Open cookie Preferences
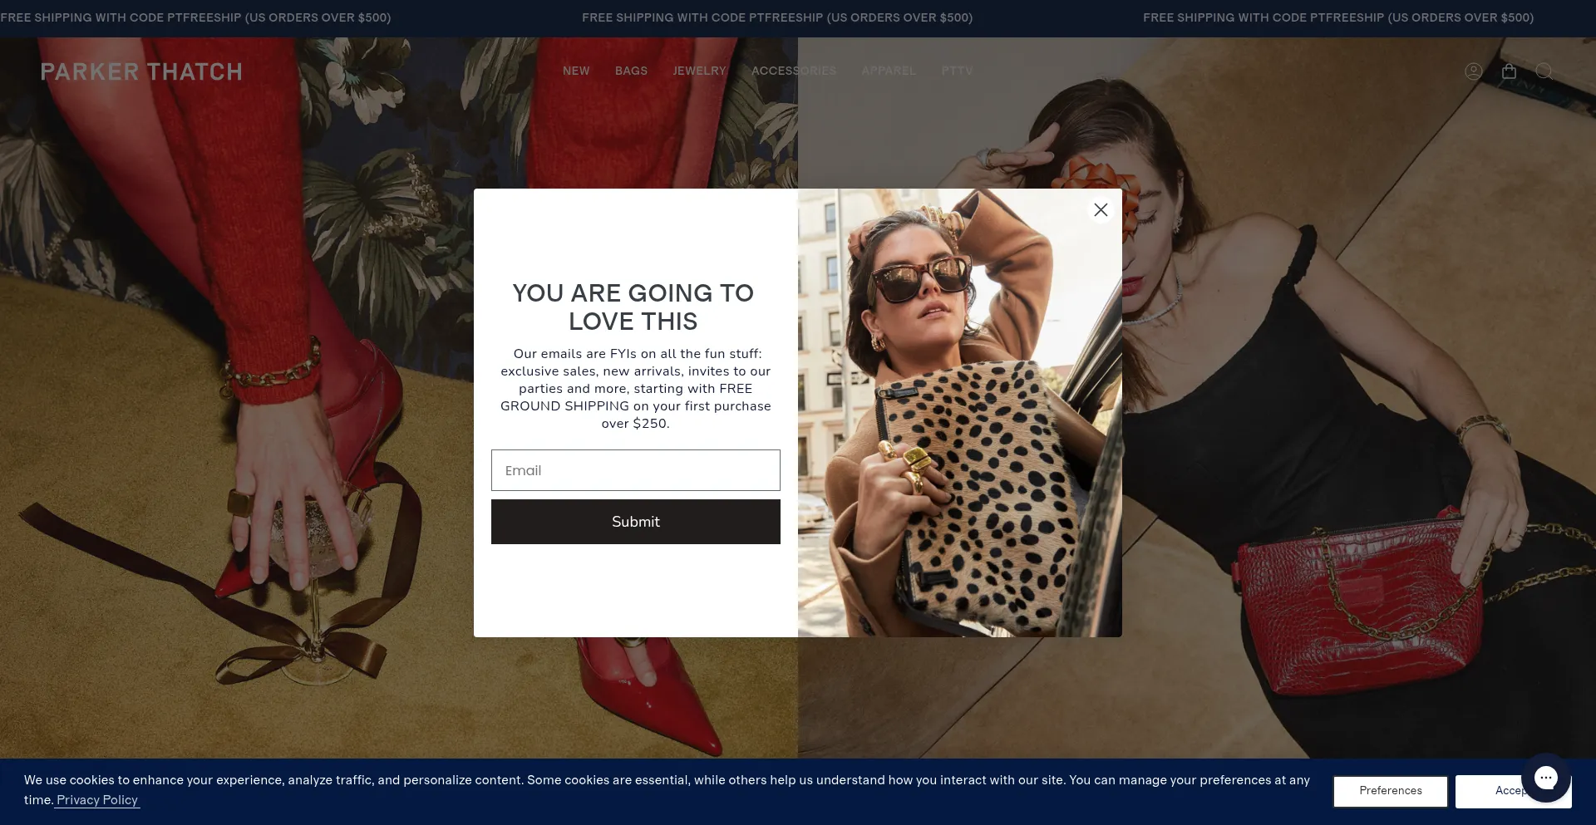The width and height of the screenshot is (1596, 825). [1391, 791]
